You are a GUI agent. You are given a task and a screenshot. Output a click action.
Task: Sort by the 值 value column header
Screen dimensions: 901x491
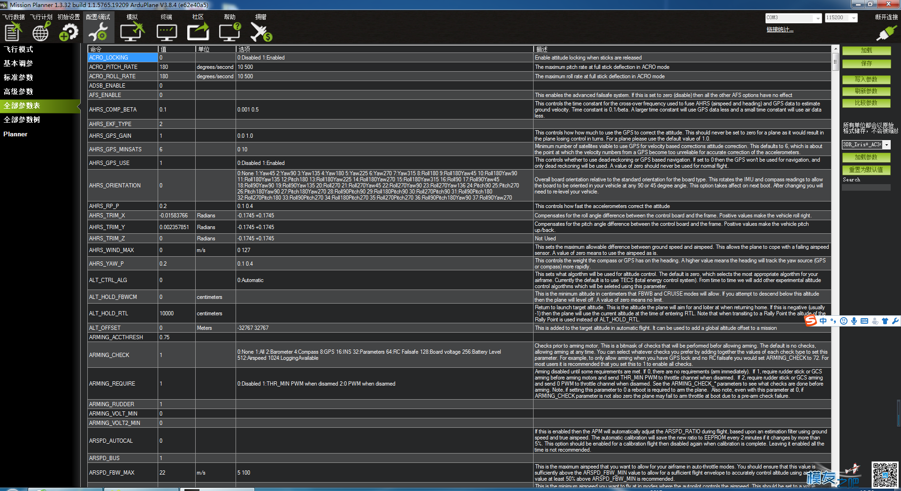click(x=177, y=49)
